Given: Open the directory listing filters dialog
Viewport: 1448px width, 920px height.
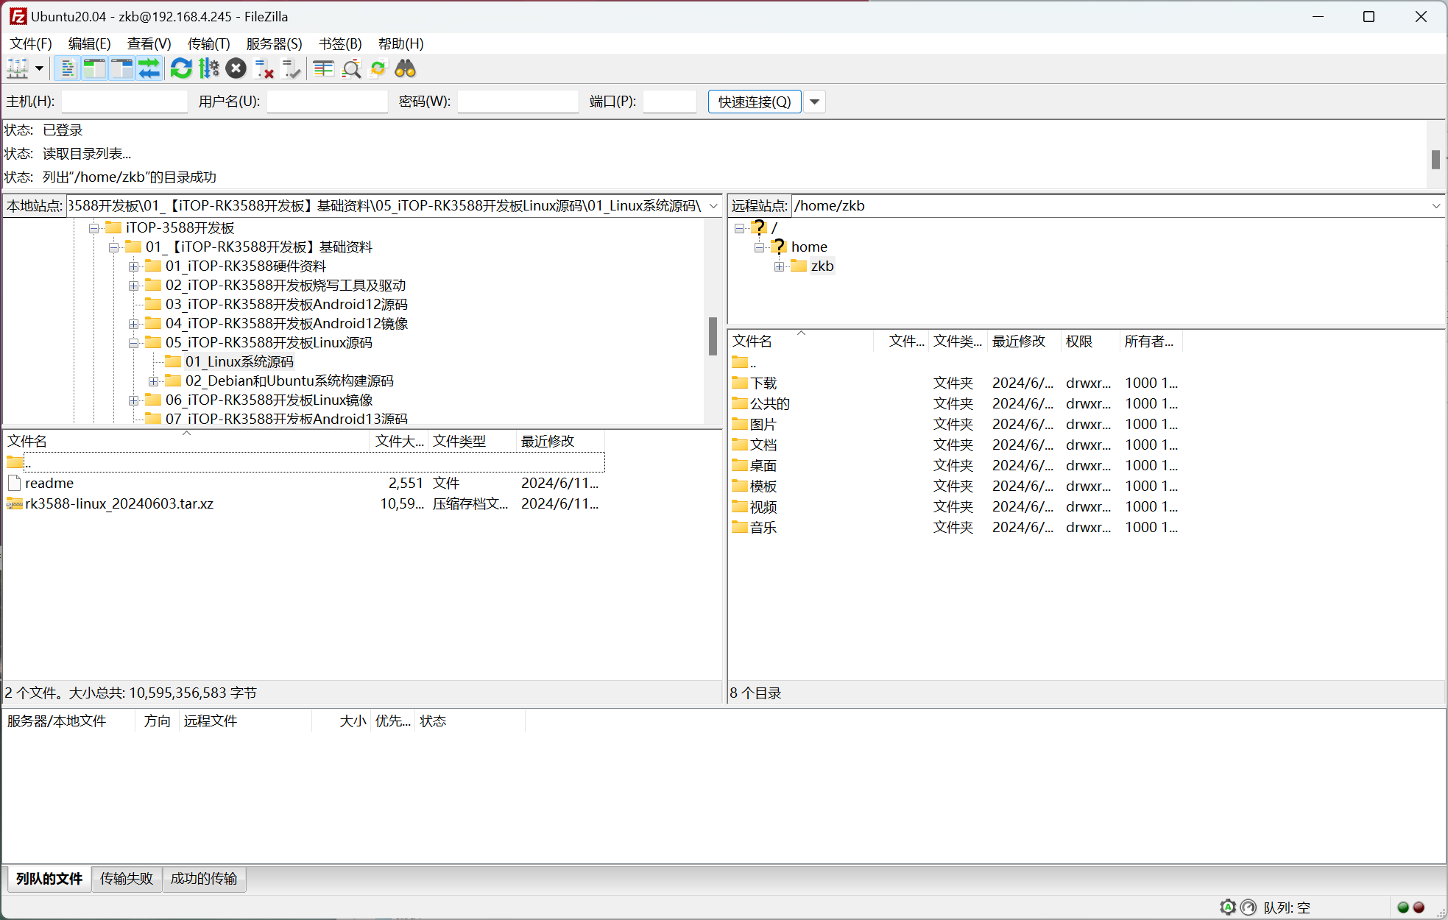Looking at the screenshot, I should tap(323, 69).
